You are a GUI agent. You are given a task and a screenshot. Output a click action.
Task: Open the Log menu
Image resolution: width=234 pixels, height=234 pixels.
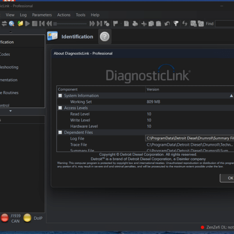23,15
